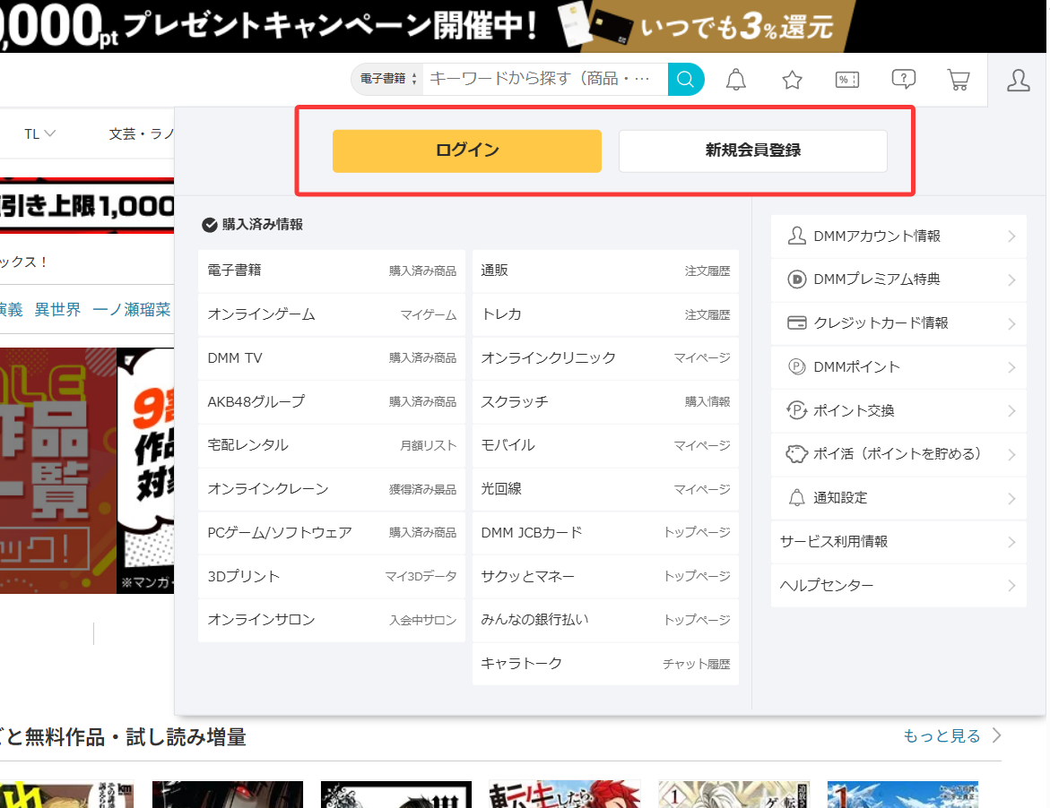Open 宅配レンタル 月額リスト entry
The image size is (1050, 808).
coord(332,445)
